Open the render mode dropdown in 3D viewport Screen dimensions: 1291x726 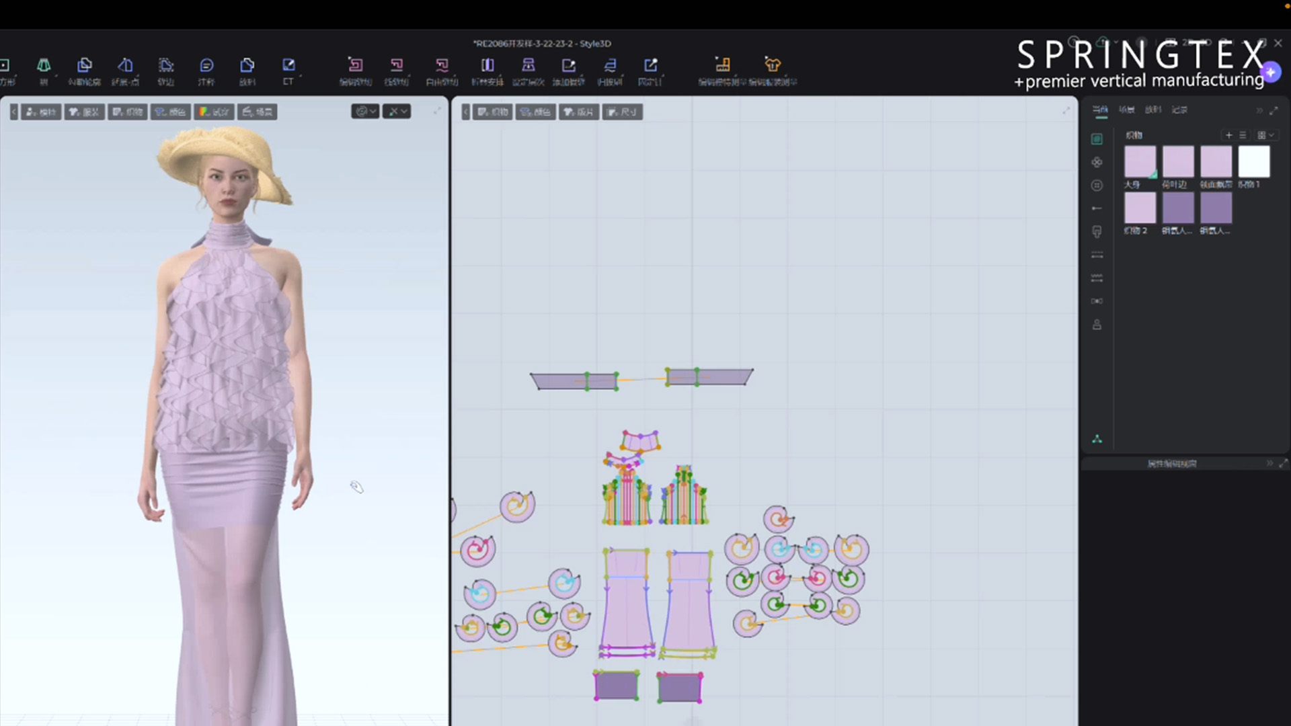click(397, 111)
